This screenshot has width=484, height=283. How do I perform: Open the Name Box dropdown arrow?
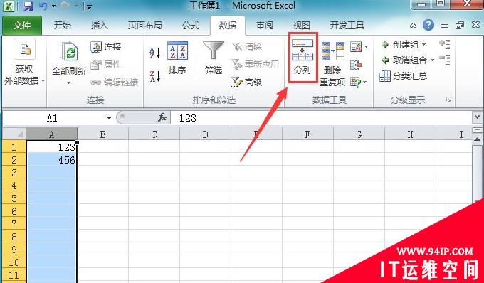(109, 118)
